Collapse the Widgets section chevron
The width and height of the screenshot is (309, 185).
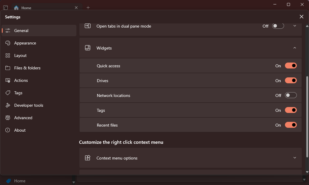(295, 48)
